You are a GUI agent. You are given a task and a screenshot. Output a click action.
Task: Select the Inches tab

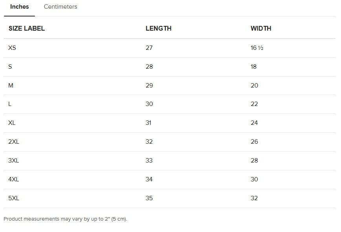(19, 7)
